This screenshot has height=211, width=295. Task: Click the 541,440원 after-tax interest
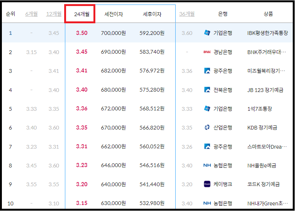[x=152, y=184]
